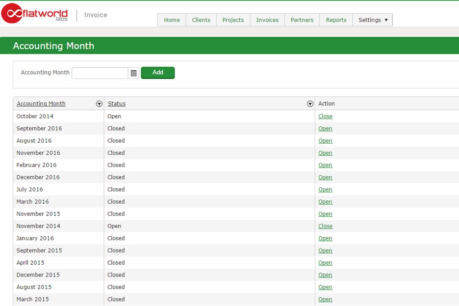
Task: Open the Partners section
Action: (x=301, y=20)
